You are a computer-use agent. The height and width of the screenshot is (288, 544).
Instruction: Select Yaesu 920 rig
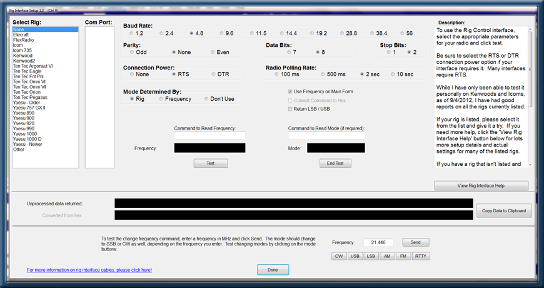[46, 123]
